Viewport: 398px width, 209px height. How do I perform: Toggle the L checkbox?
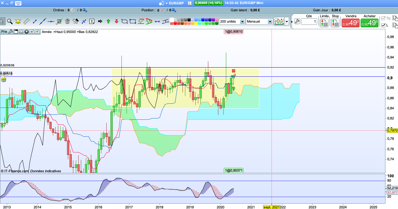(383, 25)
